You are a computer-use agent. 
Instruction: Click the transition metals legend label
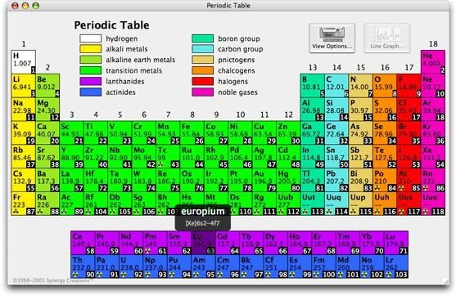133,70
